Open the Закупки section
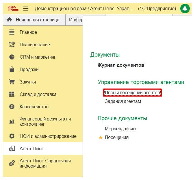 coord(43,82)
